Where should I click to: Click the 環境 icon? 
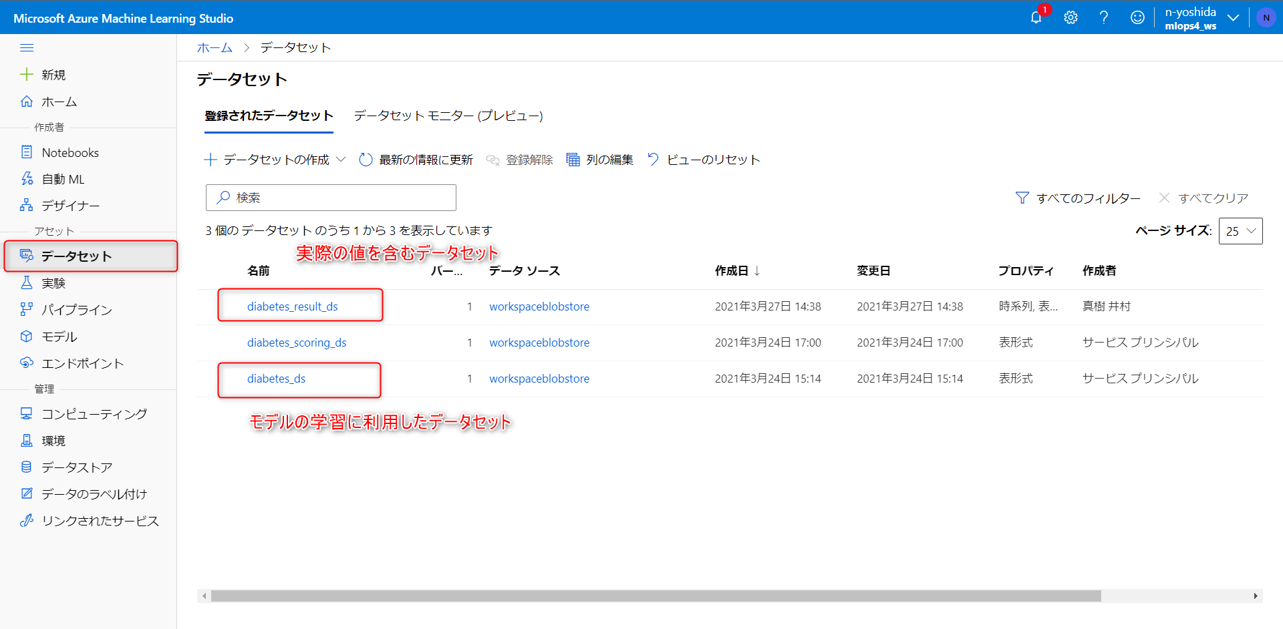coord(27,441)
